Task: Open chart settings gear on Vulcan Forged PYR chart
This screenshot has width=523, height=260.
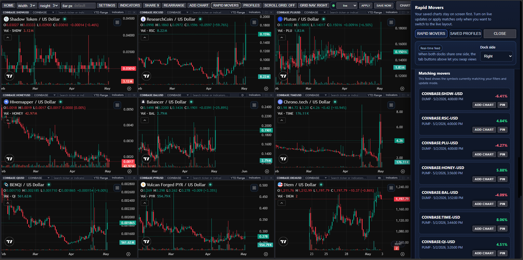Action: tap(266, 253)
